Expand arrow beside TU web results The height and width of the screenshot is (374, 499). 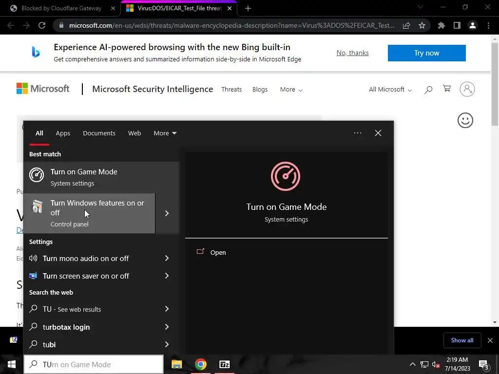[x=167, y=309]
